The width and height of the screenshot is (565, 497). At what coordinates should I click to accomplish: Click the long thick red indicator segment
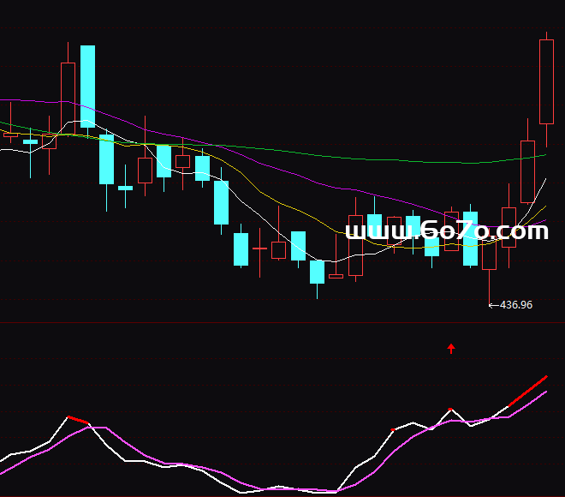coord(527,390)
